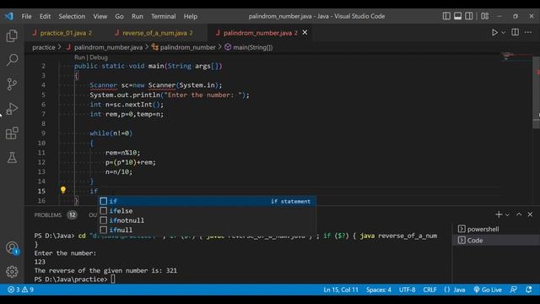This screenshot has width=540, height=304.
Task: Toggle the secondary side bar layout icon
Action: (469, 16)
